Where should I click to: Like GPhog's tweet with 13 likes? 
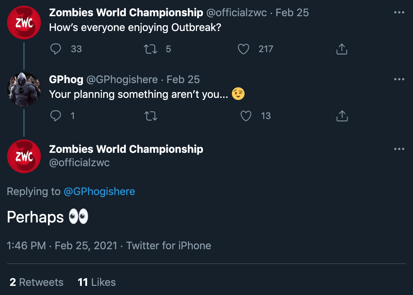point(246,116)
